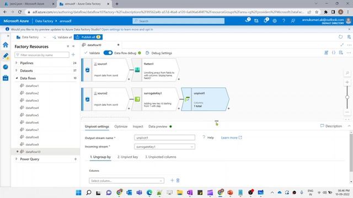
Task: Open the Windows Start menu
Action: click(78, 193)
